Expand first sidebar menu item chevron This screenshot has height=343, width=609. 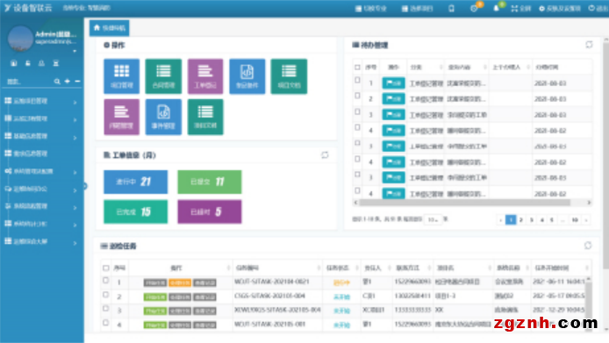[75, 102]
